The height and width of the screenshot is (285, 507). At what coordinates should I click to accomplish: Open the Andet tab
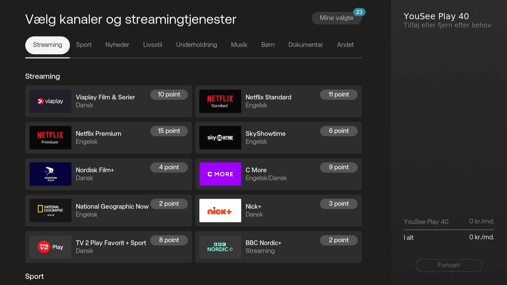coord(345,45)
